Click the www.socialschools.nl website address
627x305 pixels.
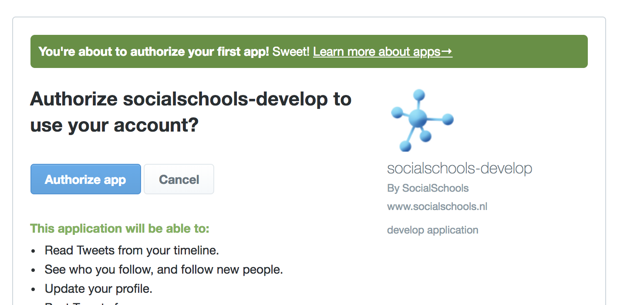(437, 206)
